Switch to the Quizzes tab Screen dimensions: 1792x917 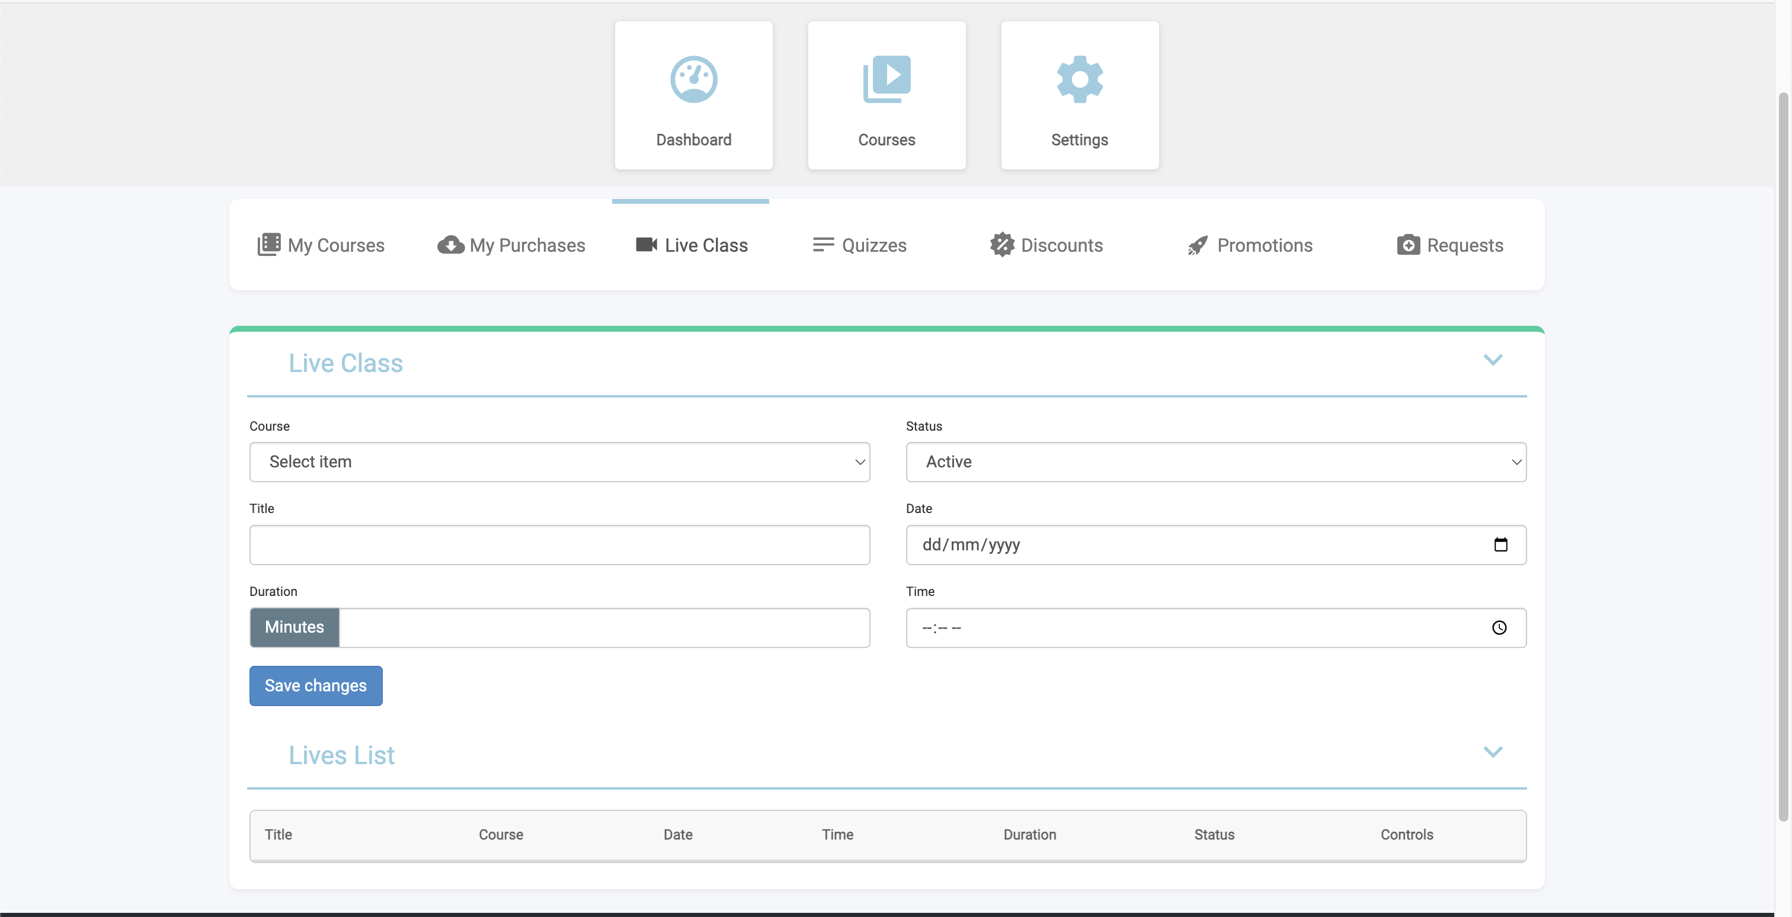click(x=860, y=245)
